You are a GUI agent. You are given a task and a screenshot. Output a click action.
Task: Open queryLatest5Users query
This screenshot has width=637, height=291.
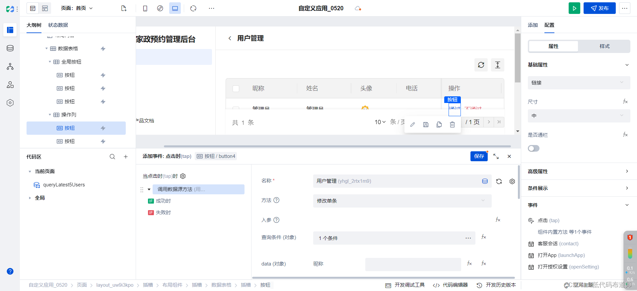point(64,185)
